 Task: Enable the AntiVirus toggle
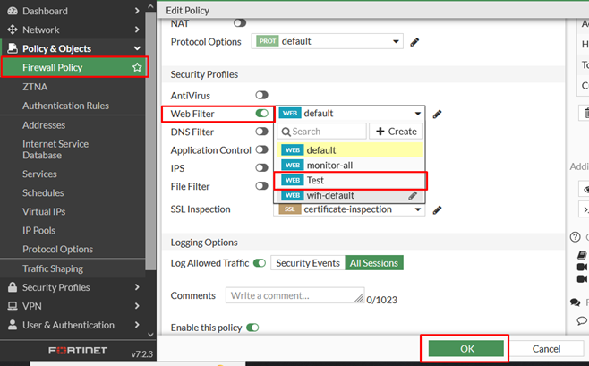pos(262,95)
